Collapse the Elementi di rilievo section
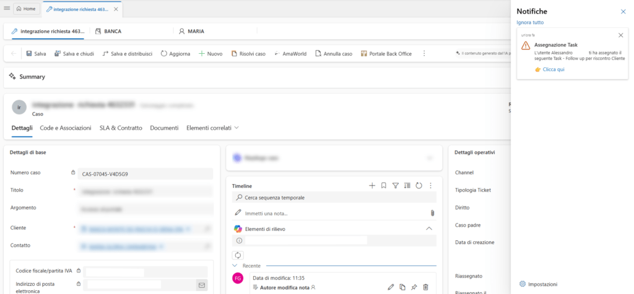 (x=429, y=229)
